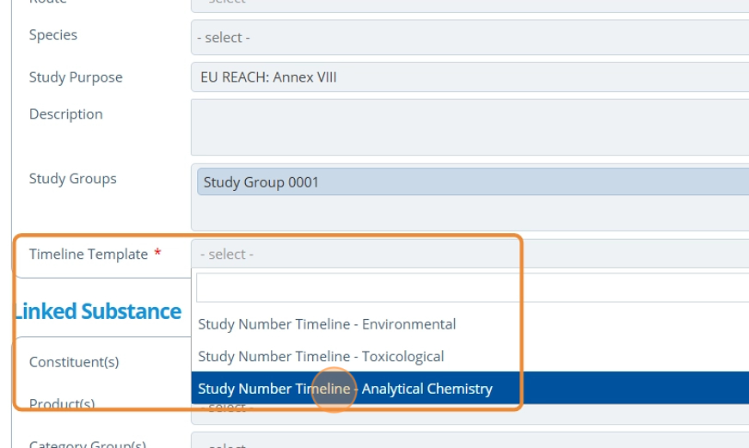749x448 pixels.
Task: Click the Linked Substance section heading
Action: coord(98,311)
